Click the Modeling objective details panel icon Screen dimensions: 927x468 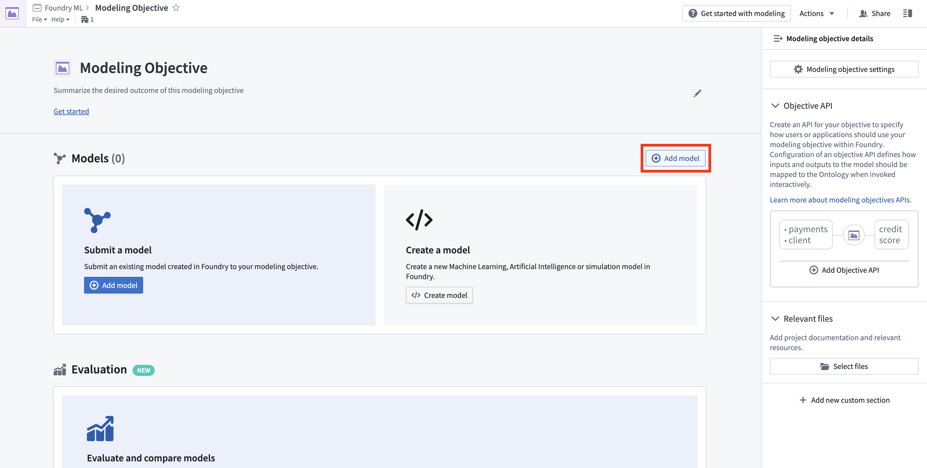[x=778, y=38]
